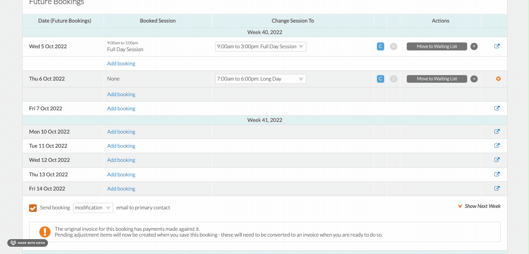Click Add booking under Thu 6 Oct
This screenshot has height=254, width=529.
pos(121,94)
